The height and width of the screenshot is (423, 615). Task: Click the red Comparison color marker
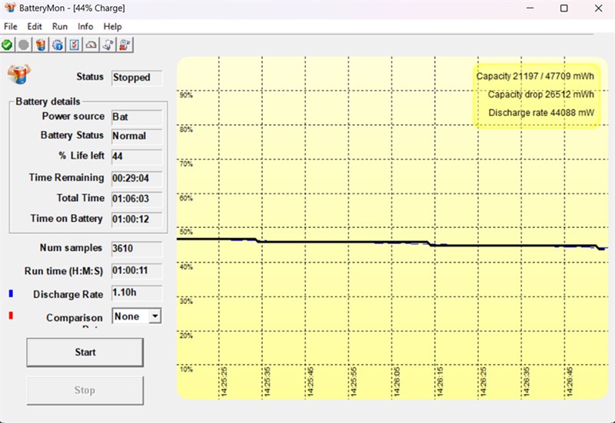pyautogui.click(x=11, y=316)
